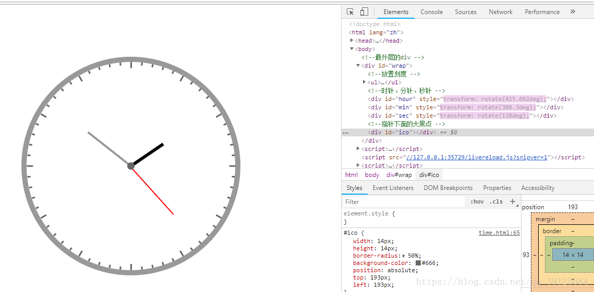Screen dimensions: 594x292
Task: Expand the border-radius shorthand triangle
Action: click(x=404, y=256)
